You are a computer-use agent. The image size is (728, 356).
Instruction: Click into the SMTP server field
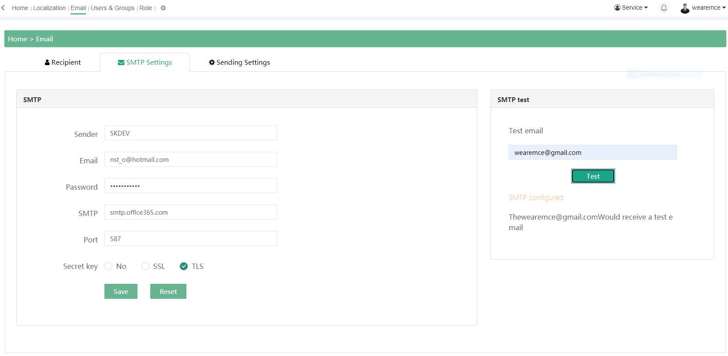[x=190, y=213]
